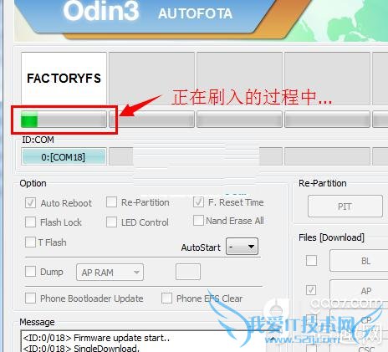Uncheck the AP file checkbox
The height and width of the screenshot is (352, 388).
311,290
